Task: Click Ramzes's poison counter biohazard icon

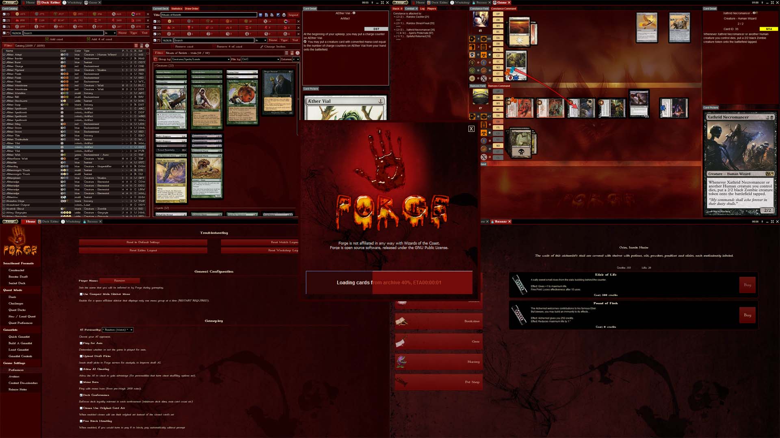Action: [483, 133]
